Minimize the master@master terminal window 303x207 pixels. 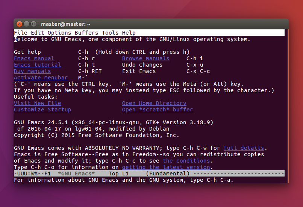click(26, 24)
